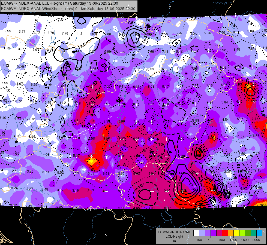
Task: Click the wind shear value 2.76
Action: click(x=31, y=154)
